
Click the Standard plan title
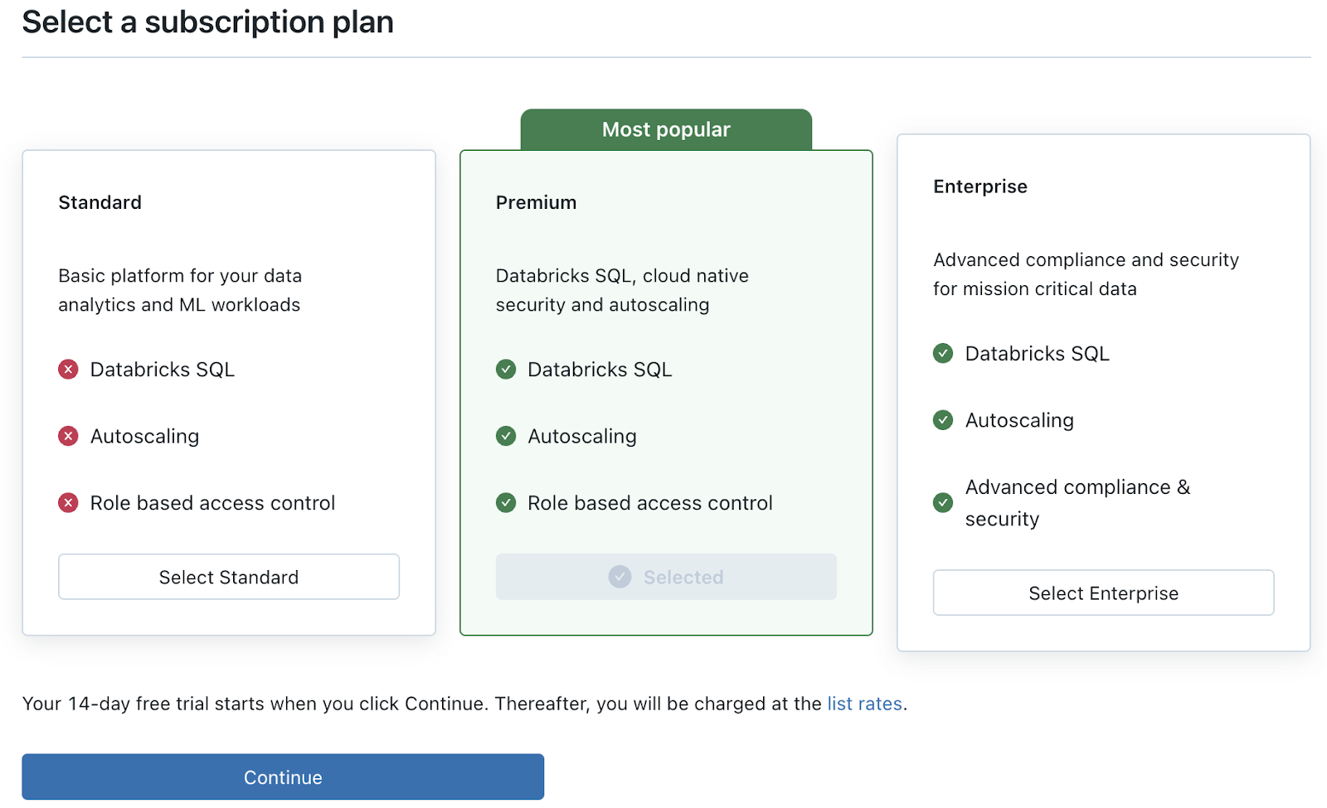[100, 202]
